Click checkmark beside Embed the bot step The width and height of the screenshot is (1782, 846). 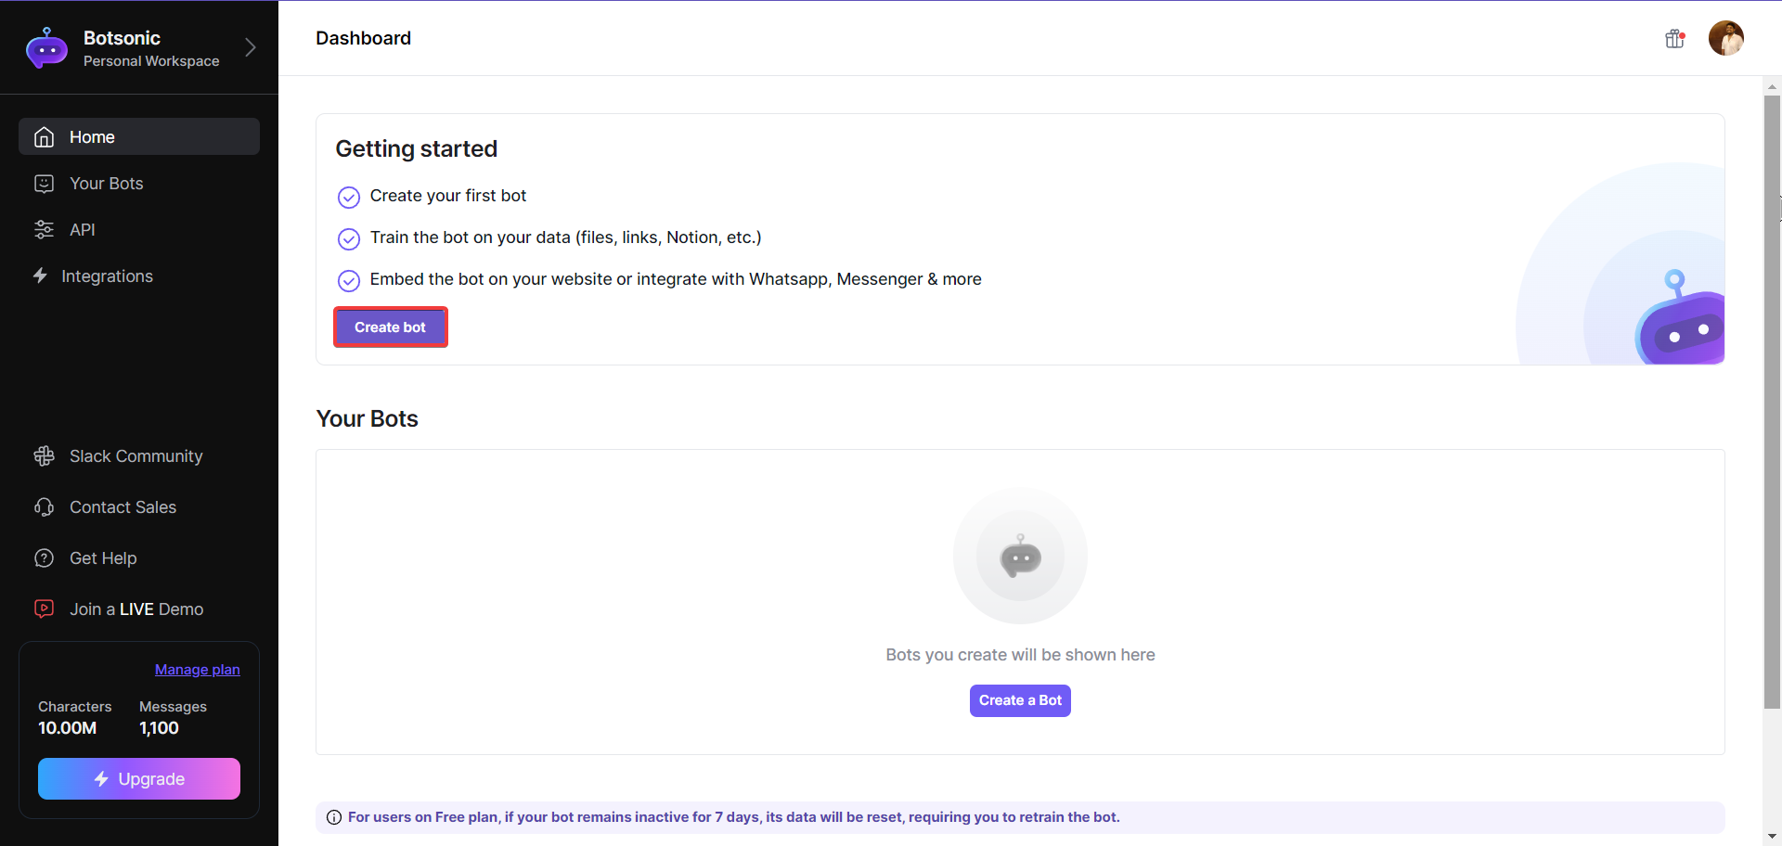coord(349,281)
